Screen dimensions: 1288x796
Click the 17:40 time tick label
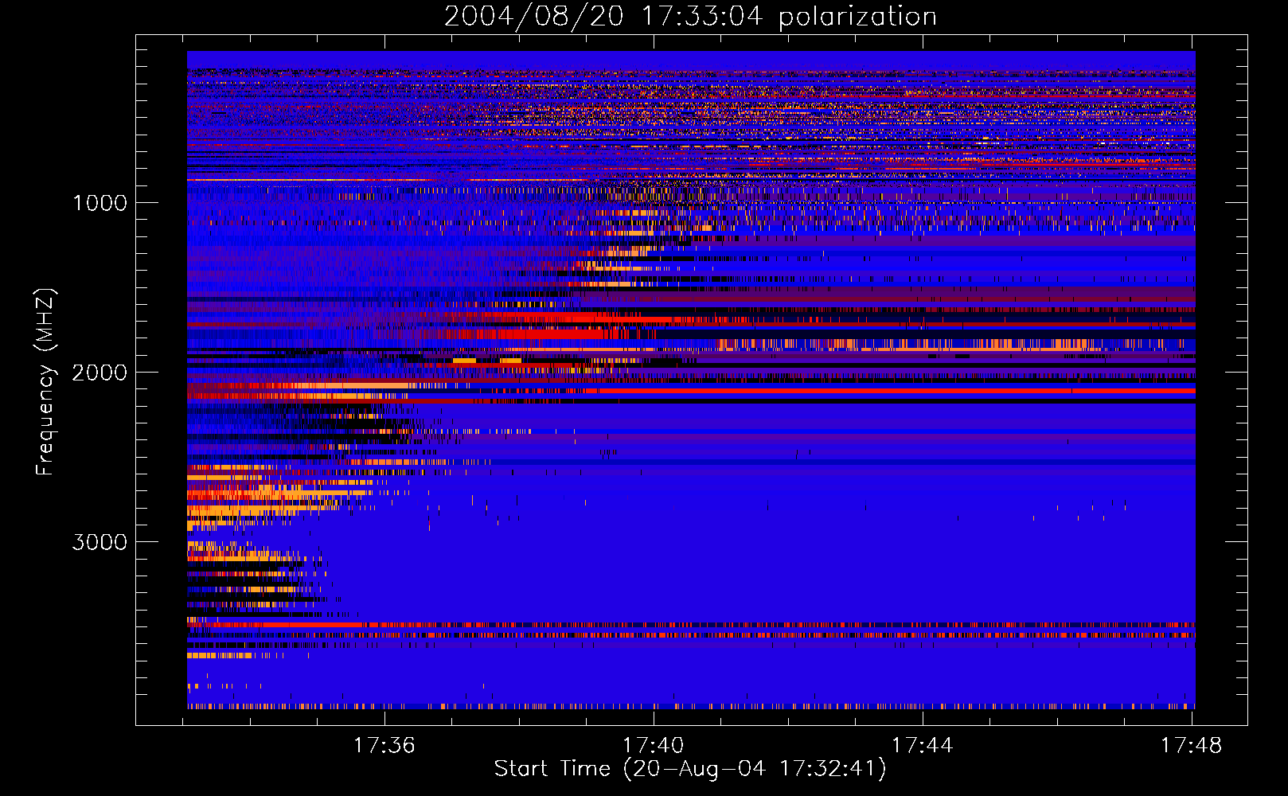(x=654, y=746)
